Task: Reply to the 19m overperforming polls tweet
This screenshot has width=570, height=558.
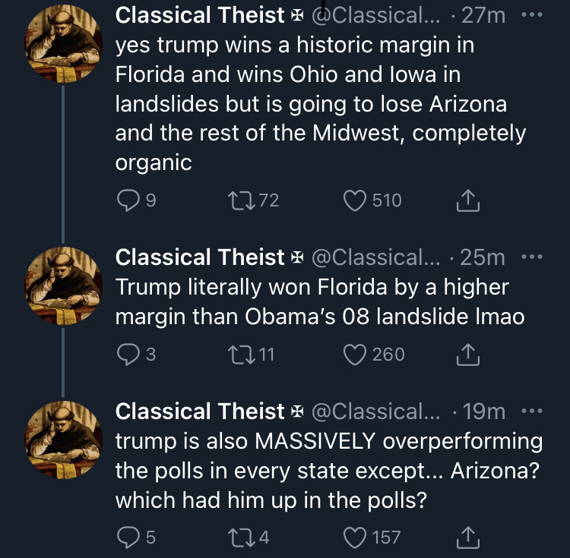Action: tap(128, 538)
